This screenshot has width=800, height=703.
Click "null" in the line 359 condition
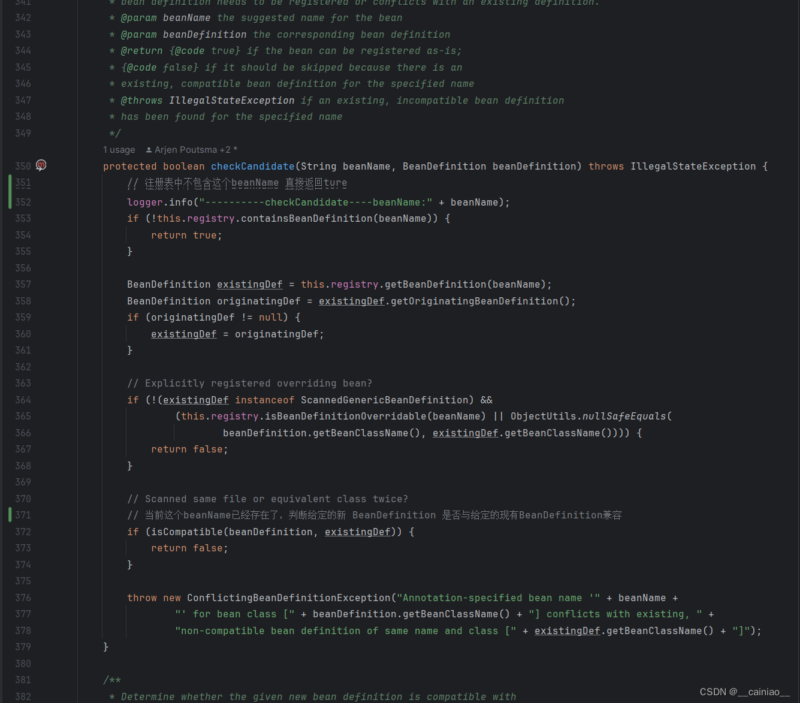[x=270, y=318]
